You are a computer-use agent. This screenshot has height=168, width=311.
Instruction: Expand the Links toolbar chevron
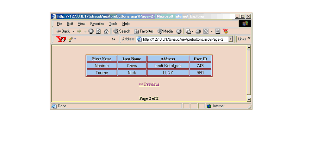249,38
